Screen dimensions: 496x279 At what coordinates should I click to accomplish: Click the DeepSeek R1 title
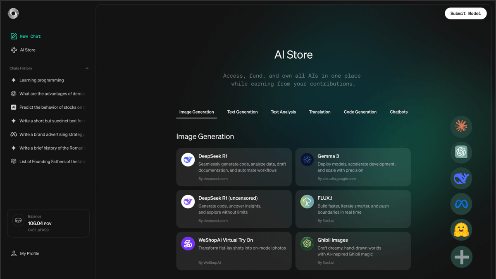tap(213, 156)
